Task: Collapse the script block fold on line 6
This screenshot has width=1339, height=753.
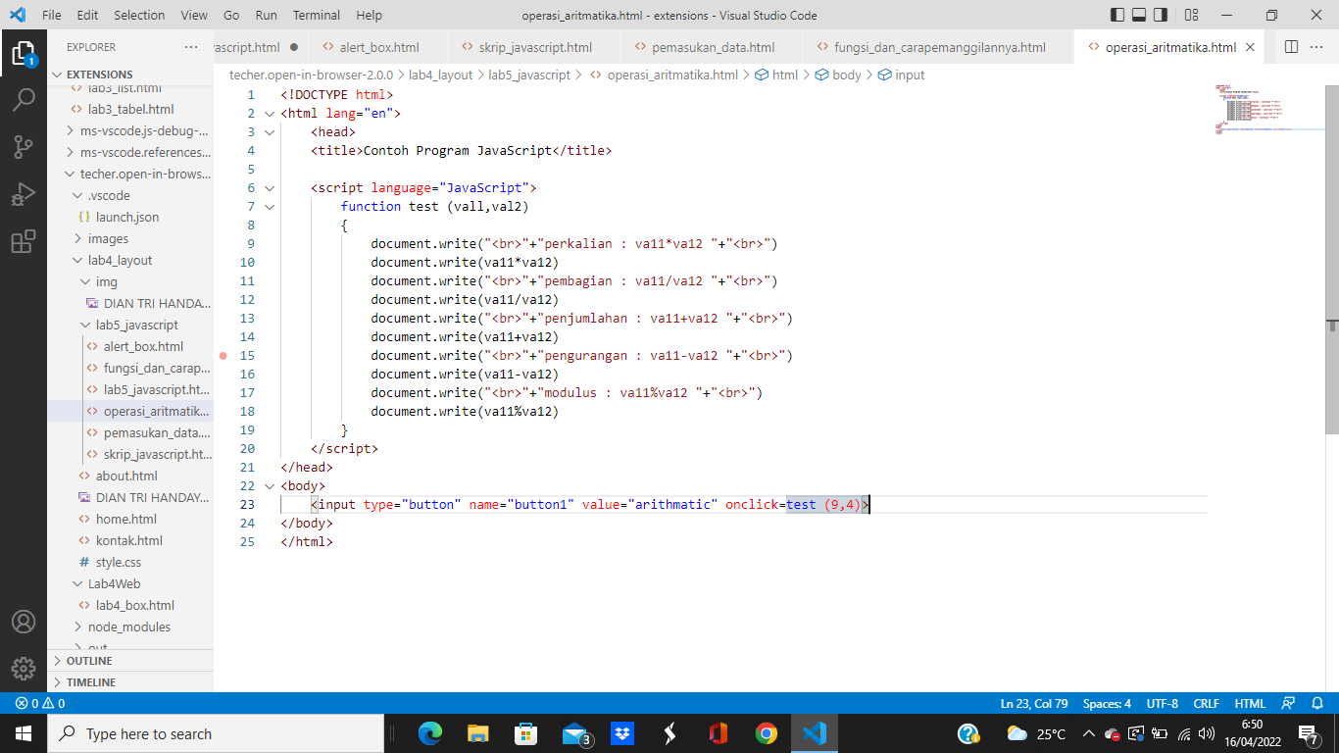Action: point(270,187)
